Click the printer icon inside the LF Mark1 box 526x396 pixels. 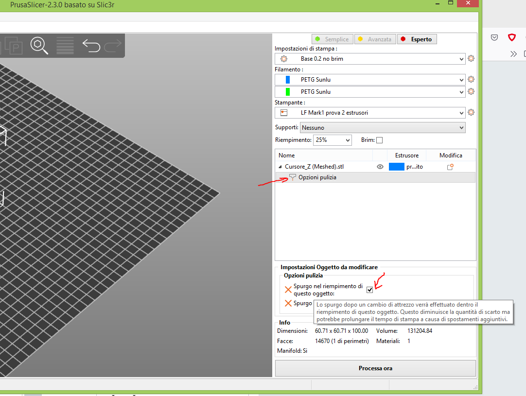pyautogui.click(x=284, y=113)
